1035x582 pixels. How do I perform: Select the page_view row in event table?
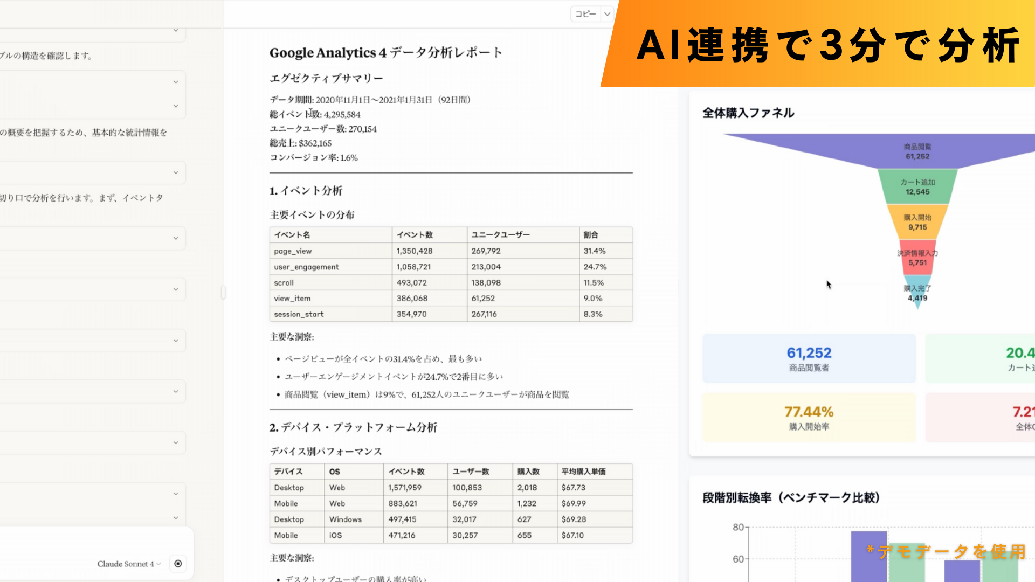tap(451, 251)
